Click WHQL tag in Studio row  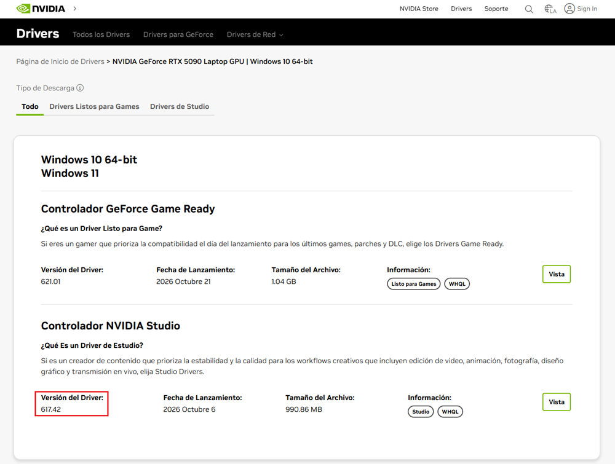(x=450, y=412)
